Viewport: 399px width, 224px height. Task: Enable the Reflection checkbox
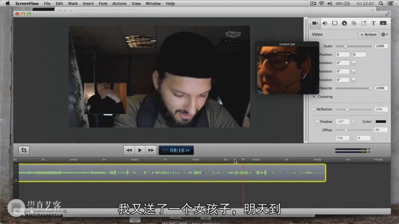click(314, 109)
